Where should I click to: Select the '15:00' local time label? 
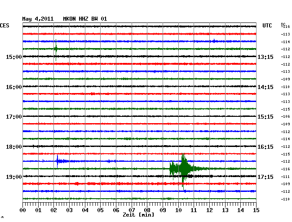click(14, 57)
